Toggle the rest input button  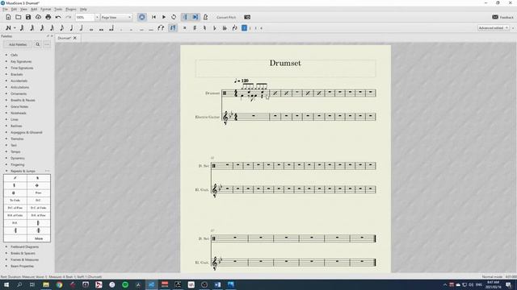173,28
